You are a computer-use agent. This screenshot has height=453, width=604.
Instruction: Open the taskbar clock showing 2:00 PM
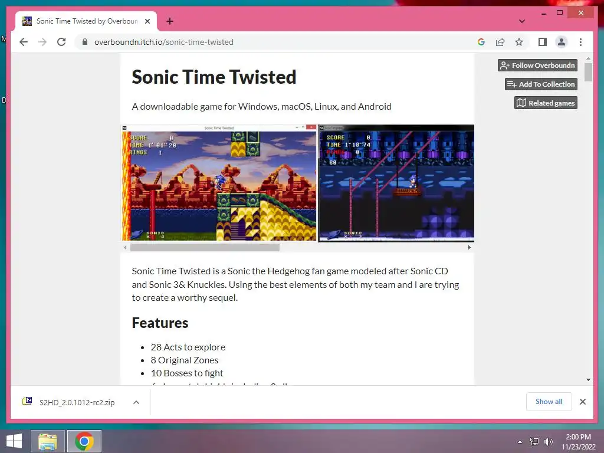578,442
